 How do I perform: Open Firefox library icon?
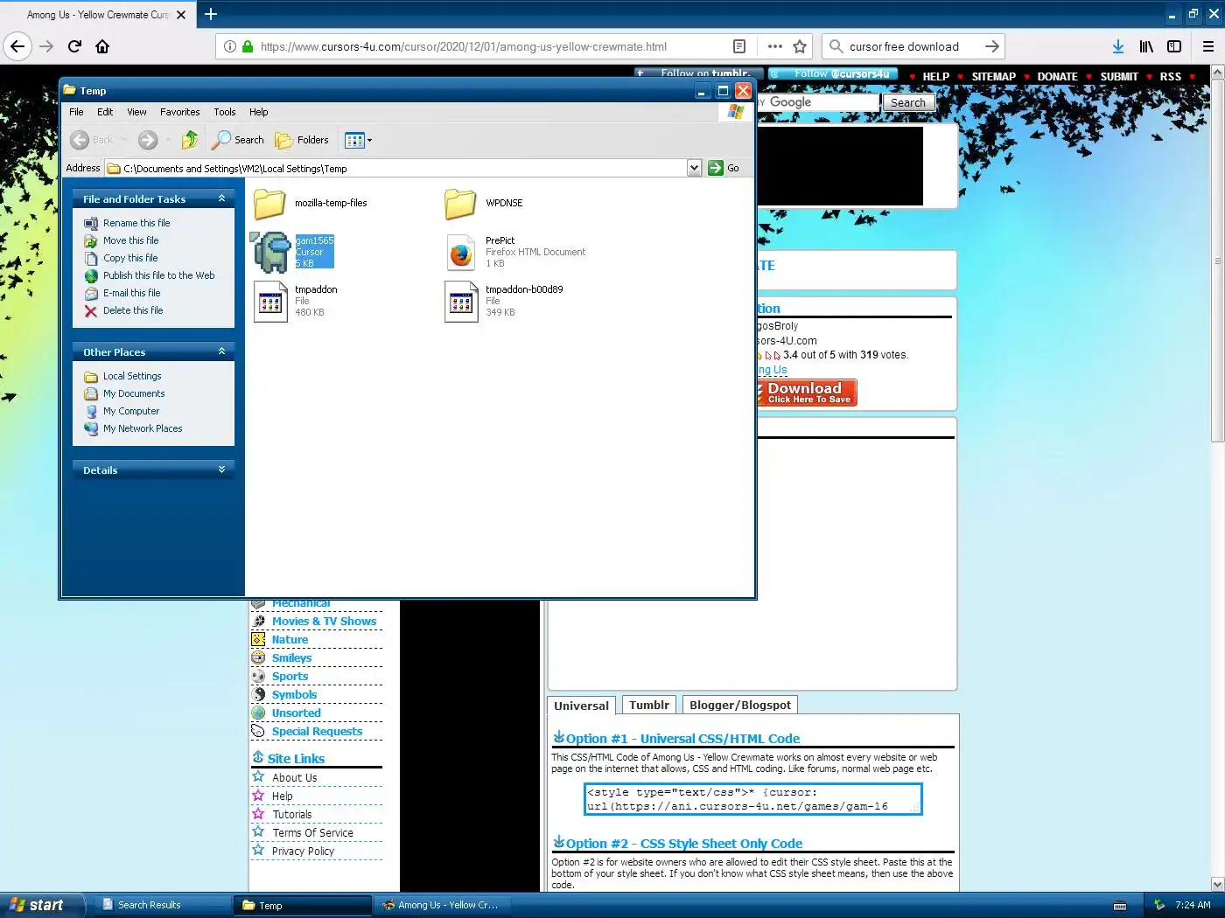click(1146, 46)
